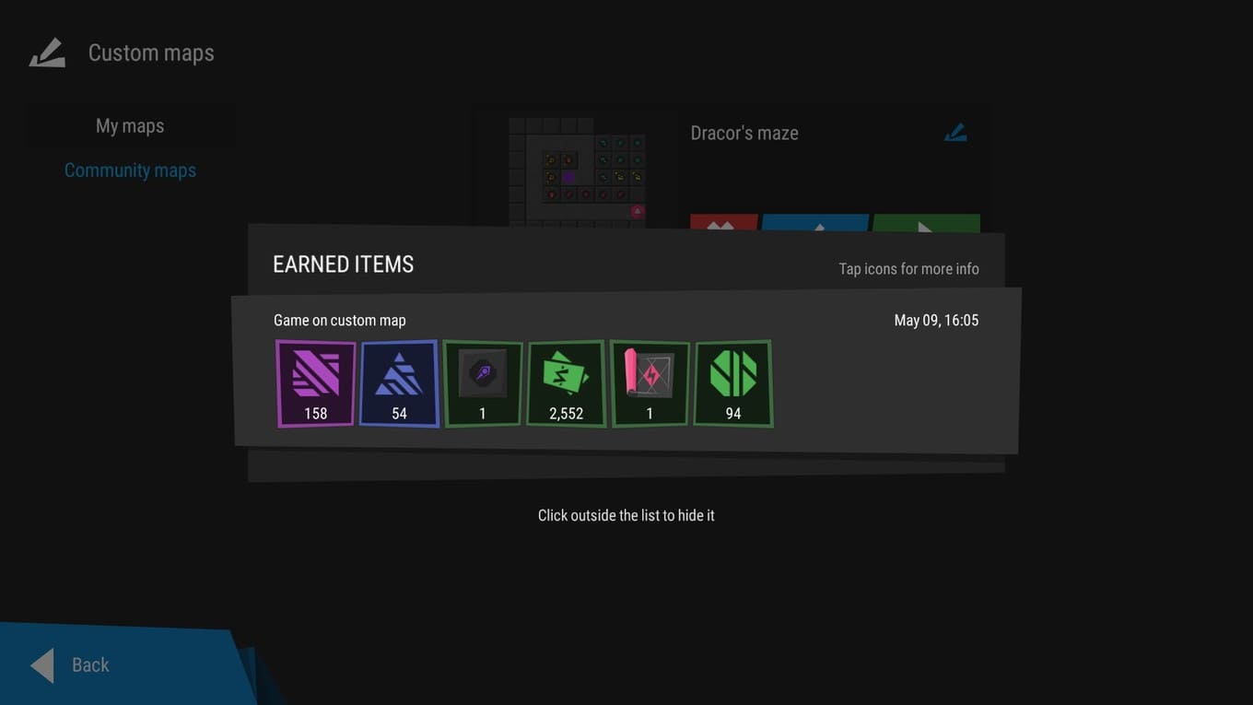
Task: Click the EARNED ITEMS header
Action: [x=343, y=264]
